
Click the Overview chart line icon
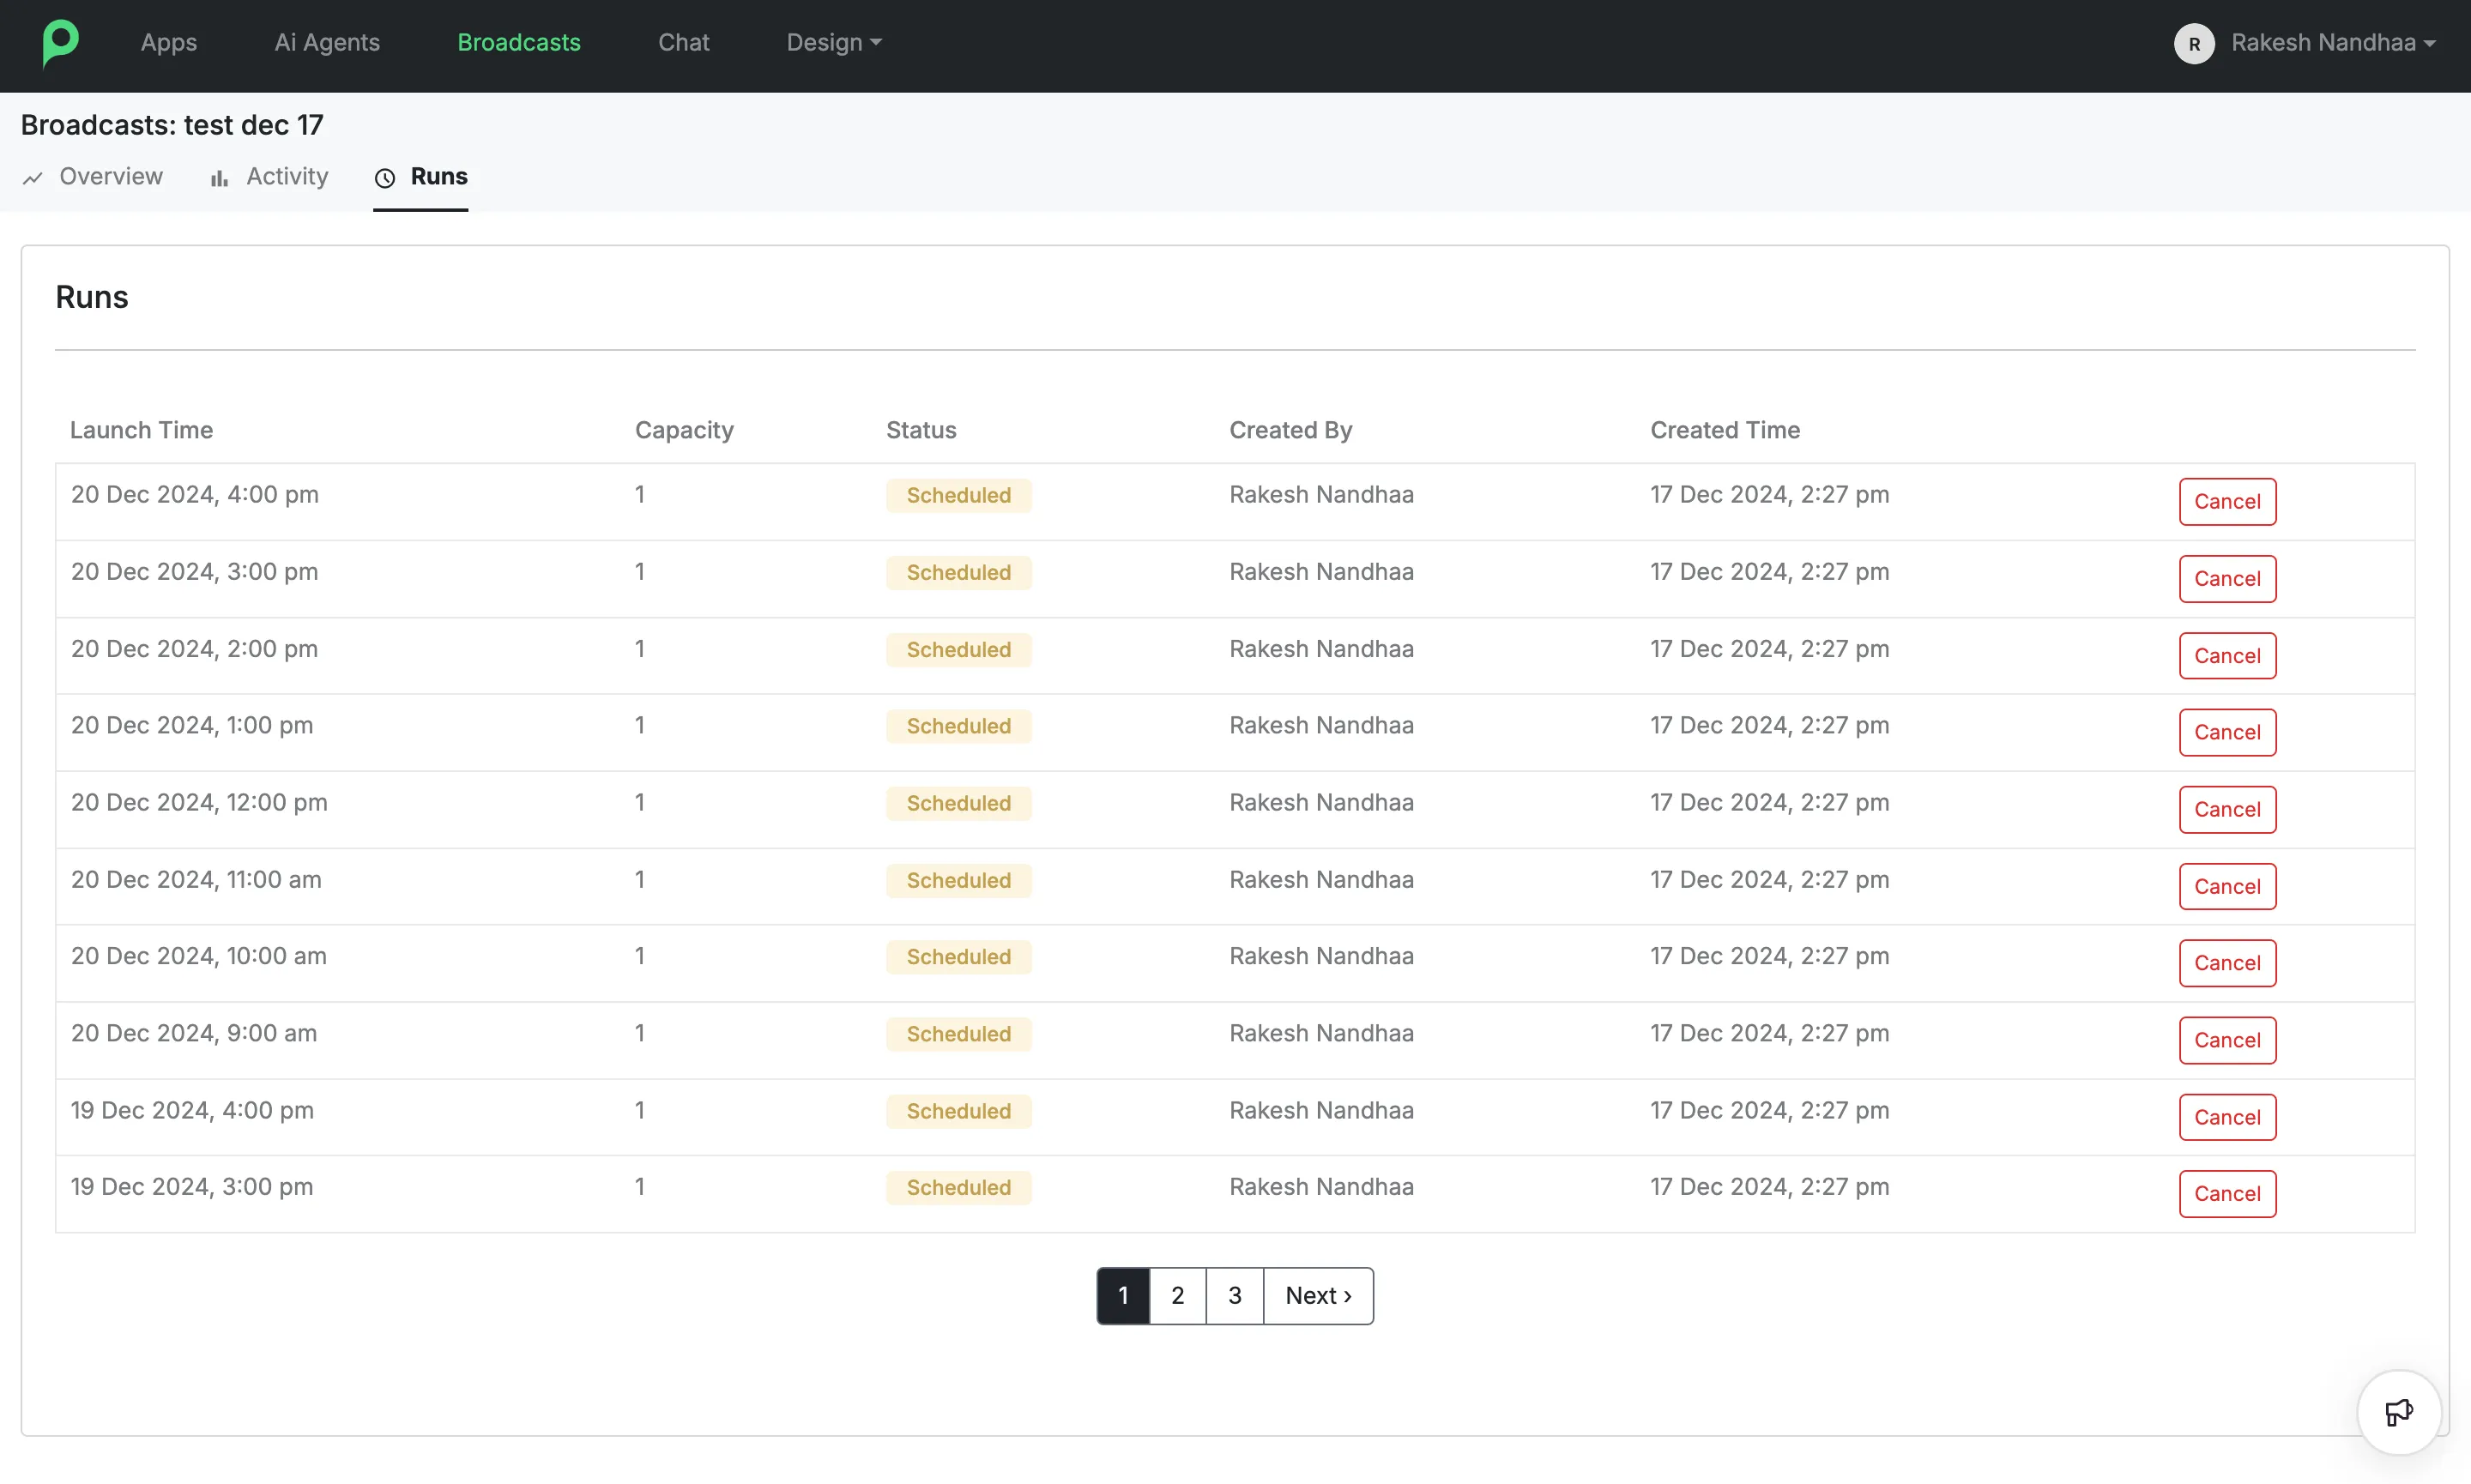point(33,178)
